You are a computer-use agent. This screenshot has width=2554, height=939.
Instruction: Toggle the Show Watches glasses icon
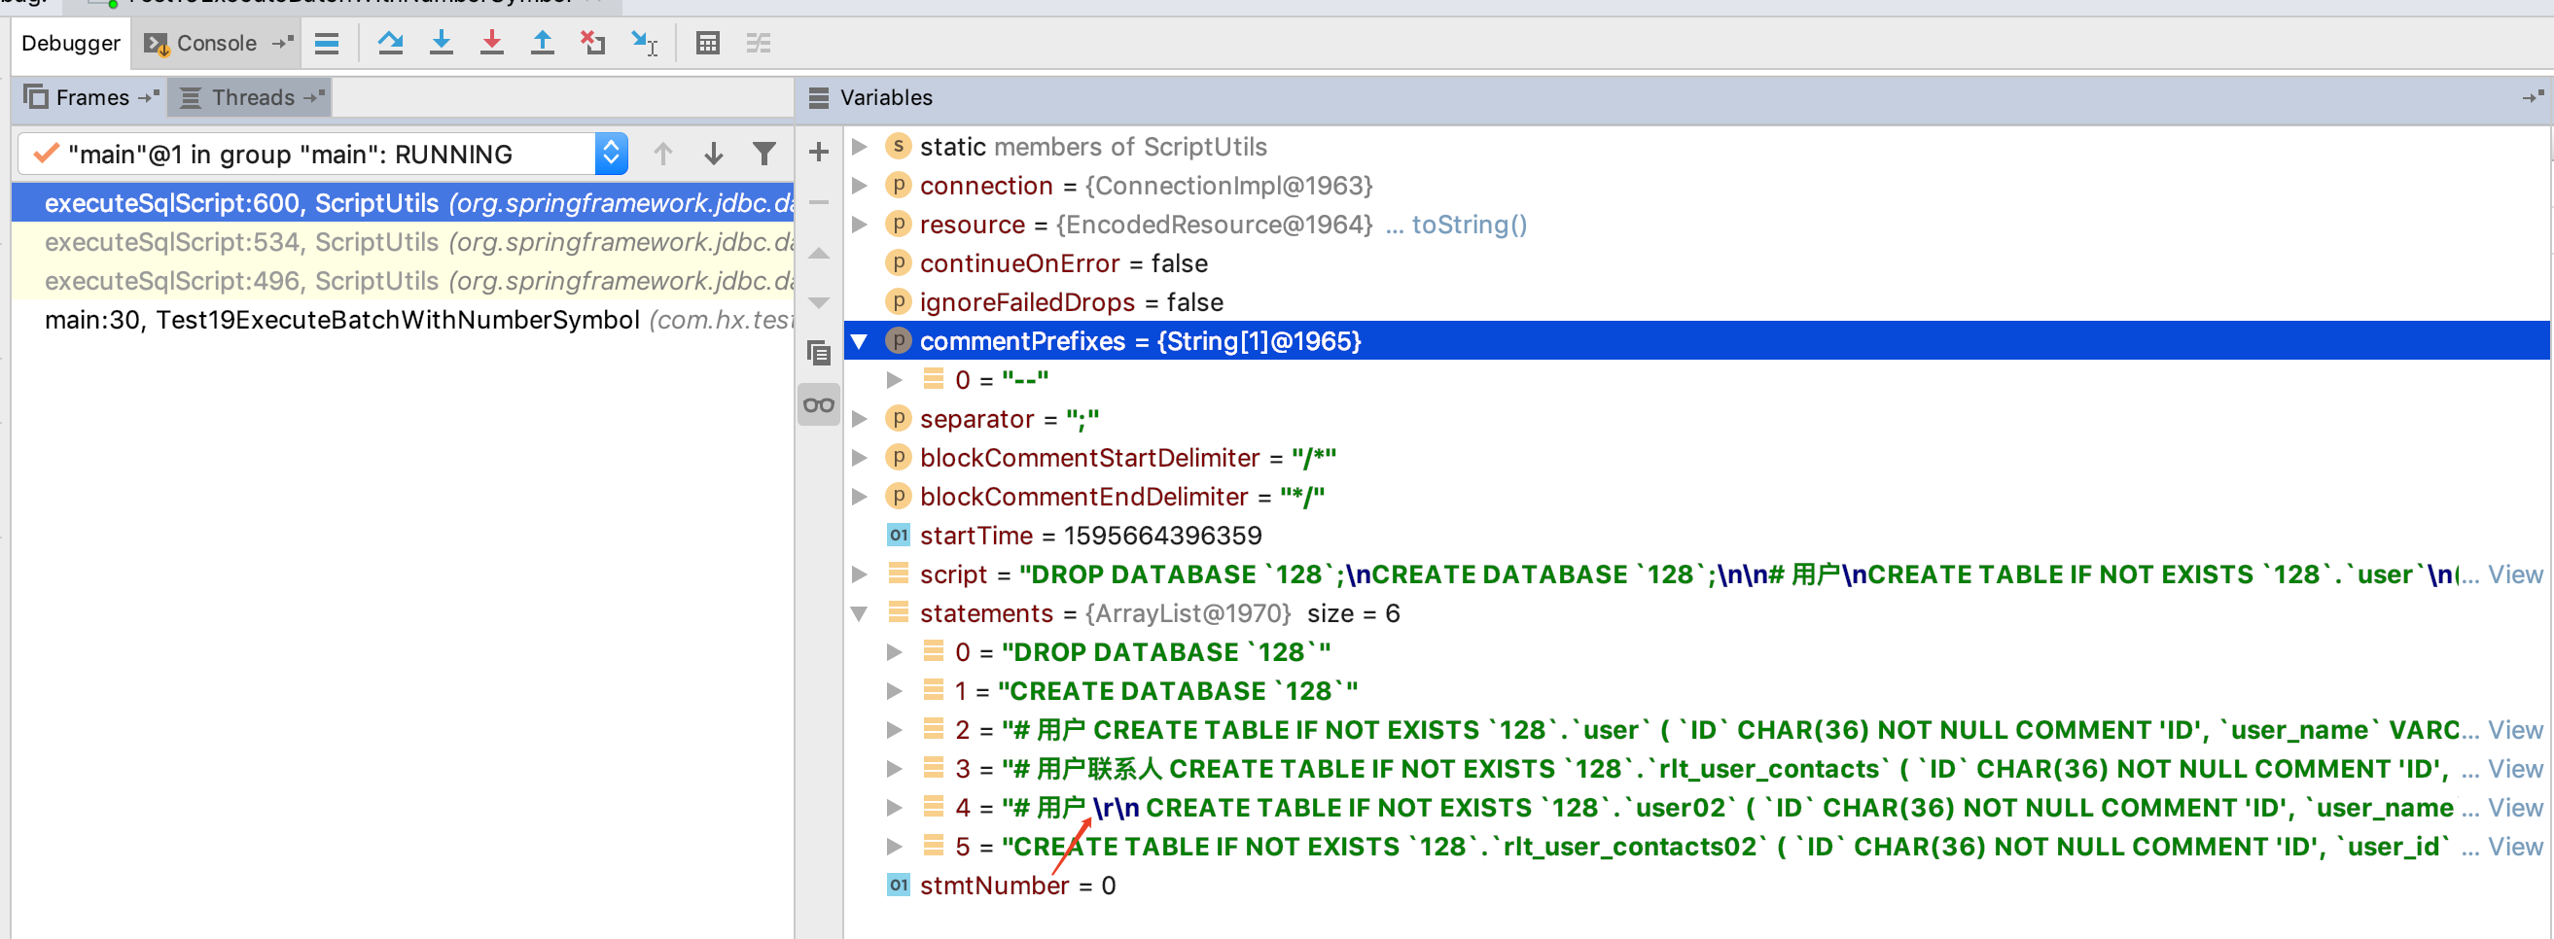(819, 404)
